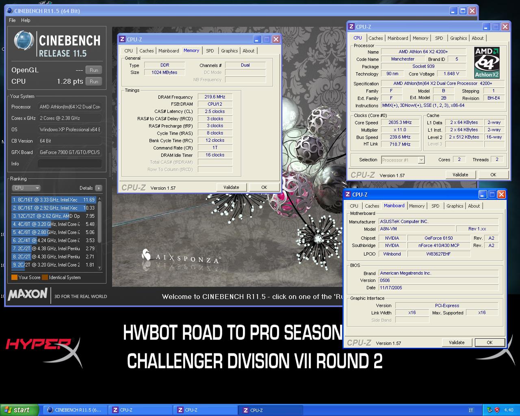Click the system tray clock showing 4.40

pyautogui.click(x=509, y=410)
